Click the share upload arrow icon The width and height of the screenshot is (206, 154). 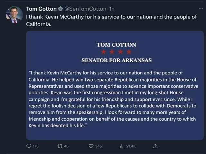point(155,146)
